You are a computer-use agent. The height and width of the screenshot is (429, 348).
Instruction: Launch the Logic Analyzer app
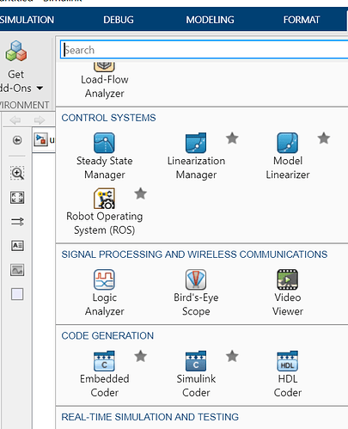104,292
